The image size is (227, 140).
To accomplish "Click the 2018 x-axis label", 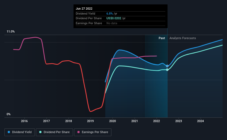I will coord(69,121).
